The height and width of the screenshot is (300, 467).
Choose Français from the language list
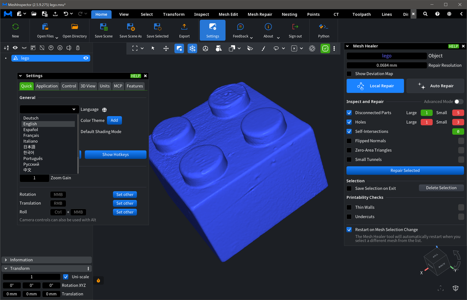tap(31, 135)
